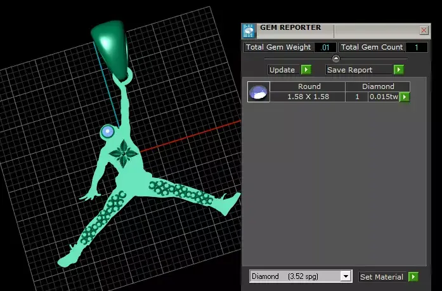
Task: Click the Total Gem Weight label
Action: click(278, 47)
